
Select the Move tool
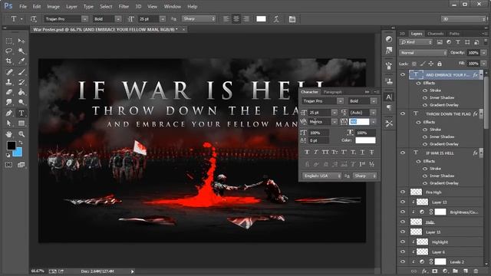pos(21,41)
